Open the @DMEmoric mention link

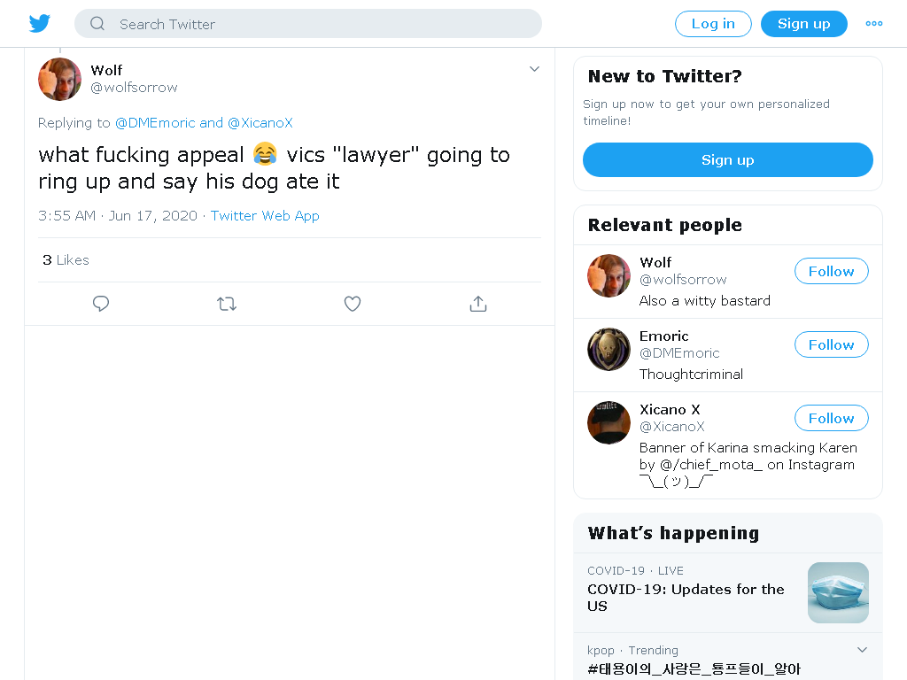pyautogui.click(x=155, y=122)
